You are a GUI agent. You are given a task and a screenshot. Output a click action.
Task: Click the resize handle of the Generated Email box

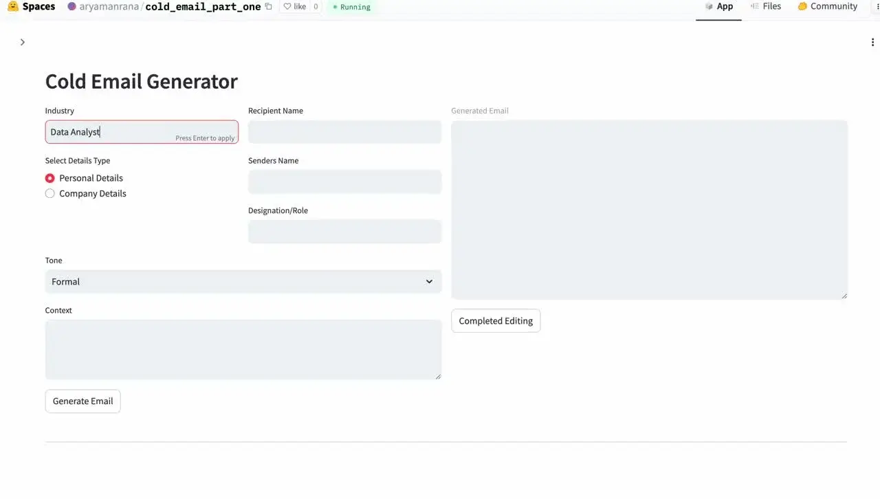click(844, 296)
